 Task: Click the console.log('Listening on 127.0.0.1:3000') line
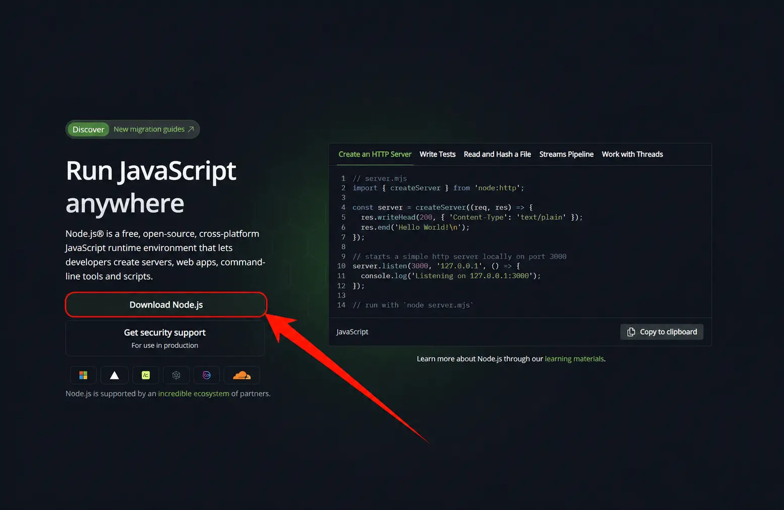pyautogui.click(x=451, y=276)
